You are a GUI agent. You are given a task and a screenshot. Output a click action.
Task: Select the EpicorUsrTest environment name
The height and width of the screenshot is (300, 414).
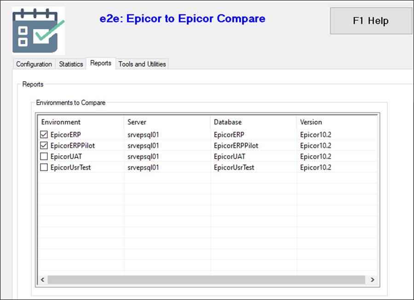pos(70,167)
